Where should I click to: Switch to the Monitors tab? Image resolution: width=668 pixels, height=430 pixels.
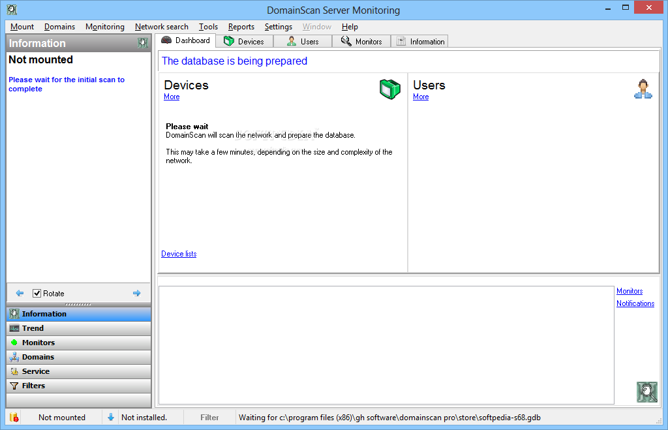pyautogui.click(x=361, y=41)
